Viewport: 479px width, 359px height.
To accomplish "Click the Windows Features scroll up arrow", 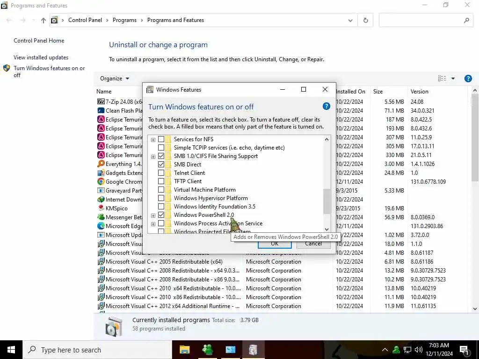I will click(x=327, y=139).
